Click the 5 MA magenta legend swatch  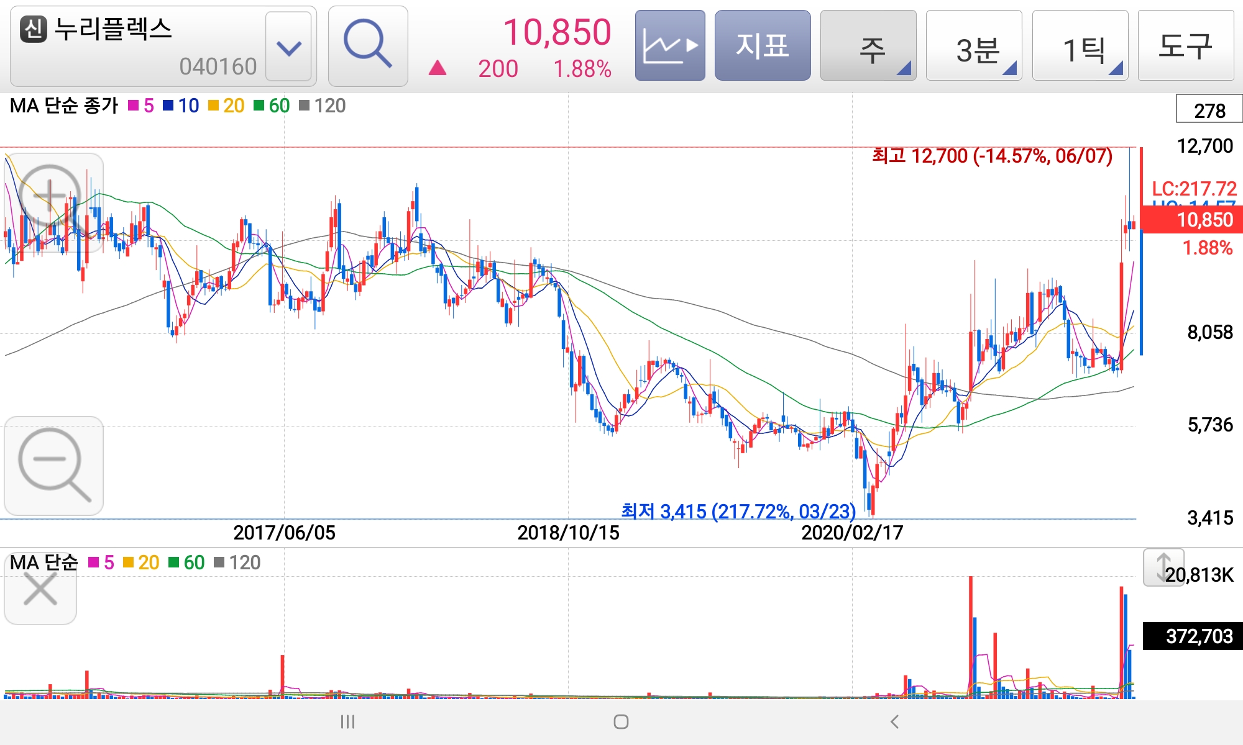(x=133, y=106)
